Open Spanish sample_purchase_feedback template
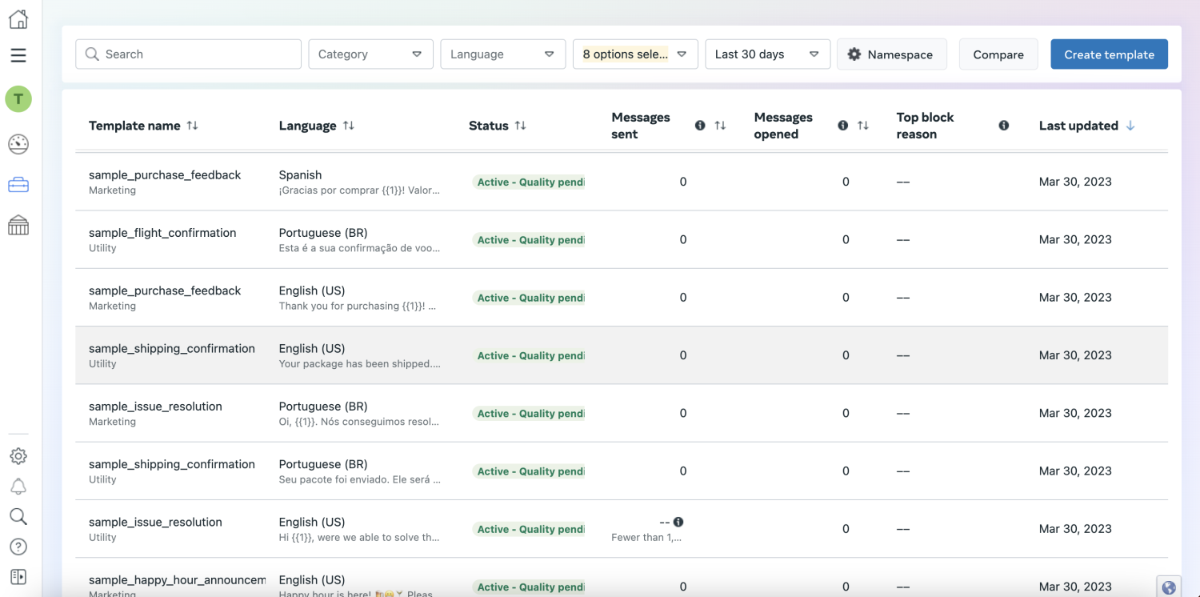 point(165,174)
